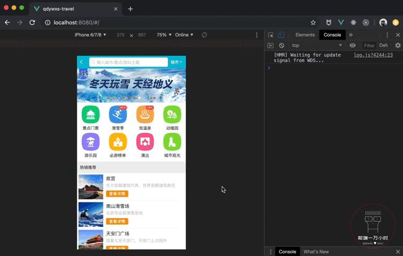Open the React devtools extension icon

(353, 22)
